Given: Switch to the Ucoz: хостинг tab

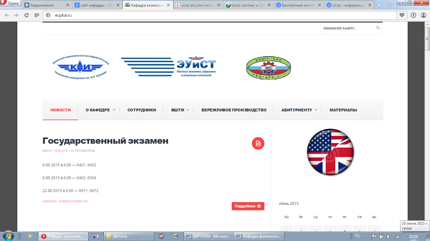Looking at the screenshot, I should [248, 5].
